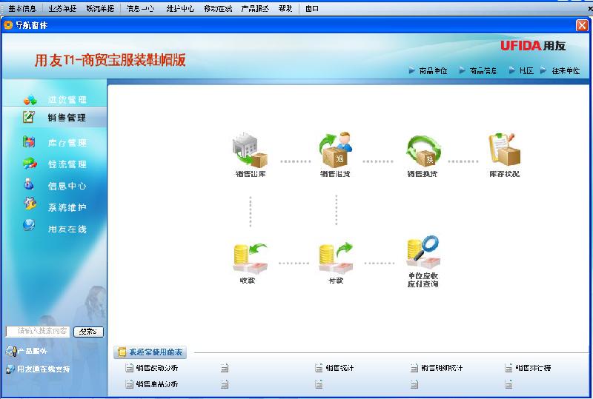Open the 库存状况 (inventory status) icon

pos(505,150)
